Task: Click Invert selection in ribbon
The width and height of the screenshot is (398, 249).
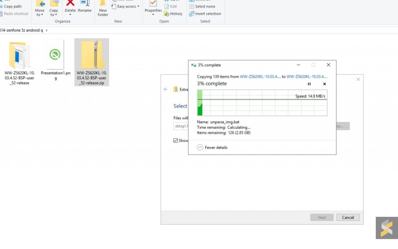Action: pyautogui.click(x=205, y=14)
